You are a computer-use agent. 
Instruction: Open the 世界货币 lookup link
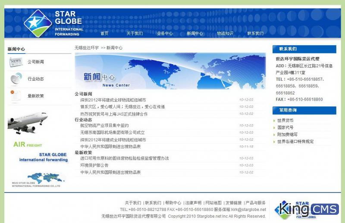285,121
